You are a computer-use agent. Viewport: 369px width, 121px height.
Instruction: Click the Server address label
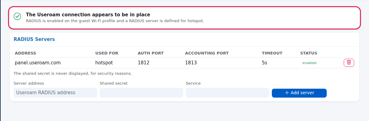tap(29, 83)
